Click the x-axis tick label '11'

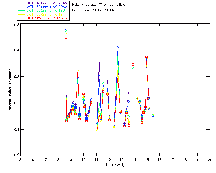[96, 160]
